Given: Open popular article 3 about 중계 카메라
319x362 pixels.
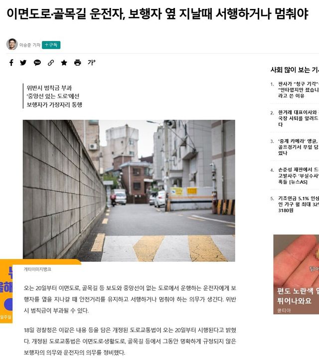Looking at the screenshot, I should [x=298, y=147].
